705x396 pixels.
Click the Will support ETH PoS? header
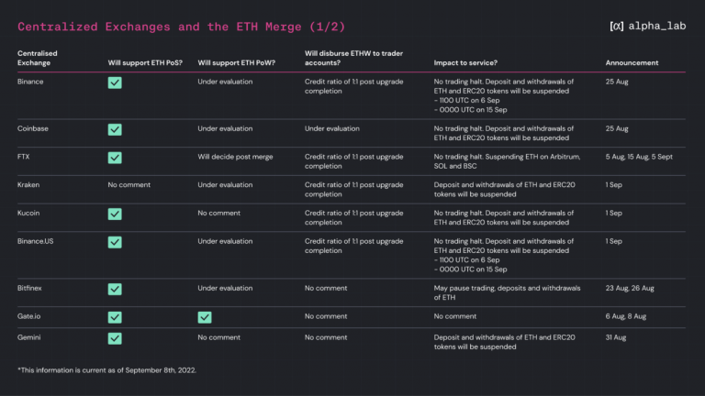[x=145, y=63]
